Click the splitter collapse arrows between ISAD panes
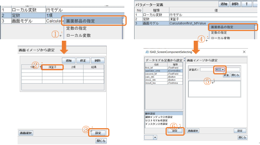 [184, 59]
